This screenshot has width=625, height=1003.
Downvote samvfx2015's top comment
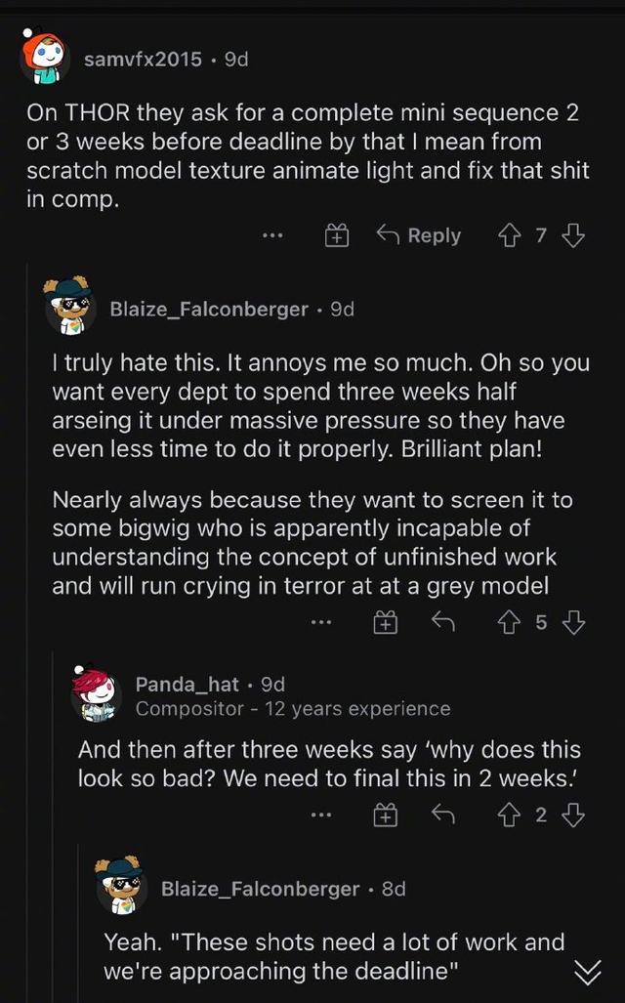pos(573,236)
